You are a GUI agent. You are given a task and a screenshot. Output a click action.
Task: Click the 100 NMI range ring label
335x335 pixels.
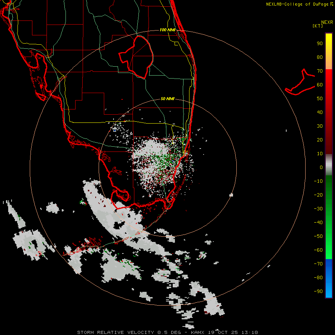(x=167, y=30)
